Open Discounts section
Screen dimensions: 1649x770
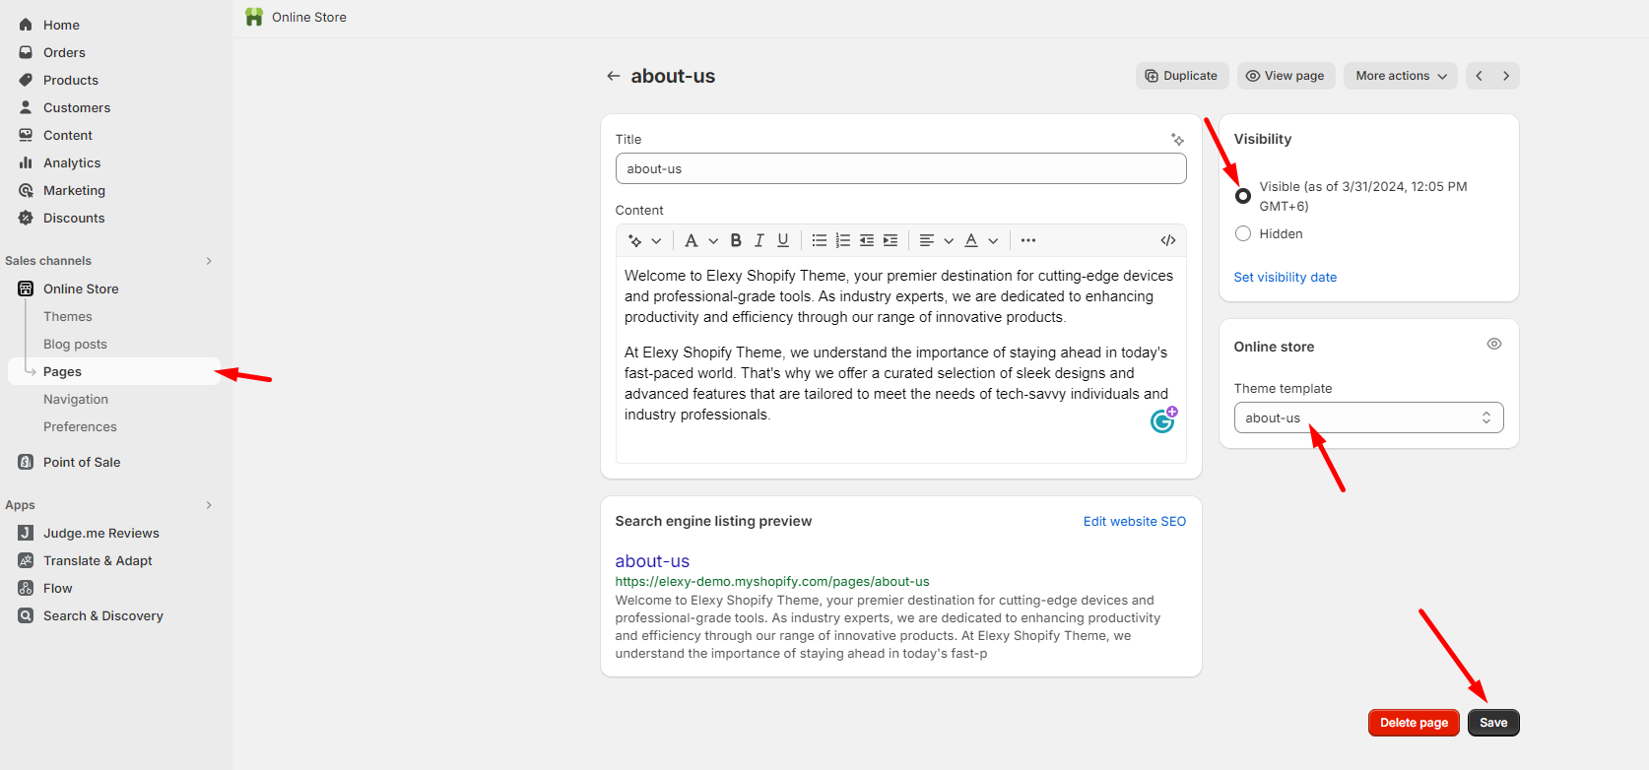coord(73,218)
